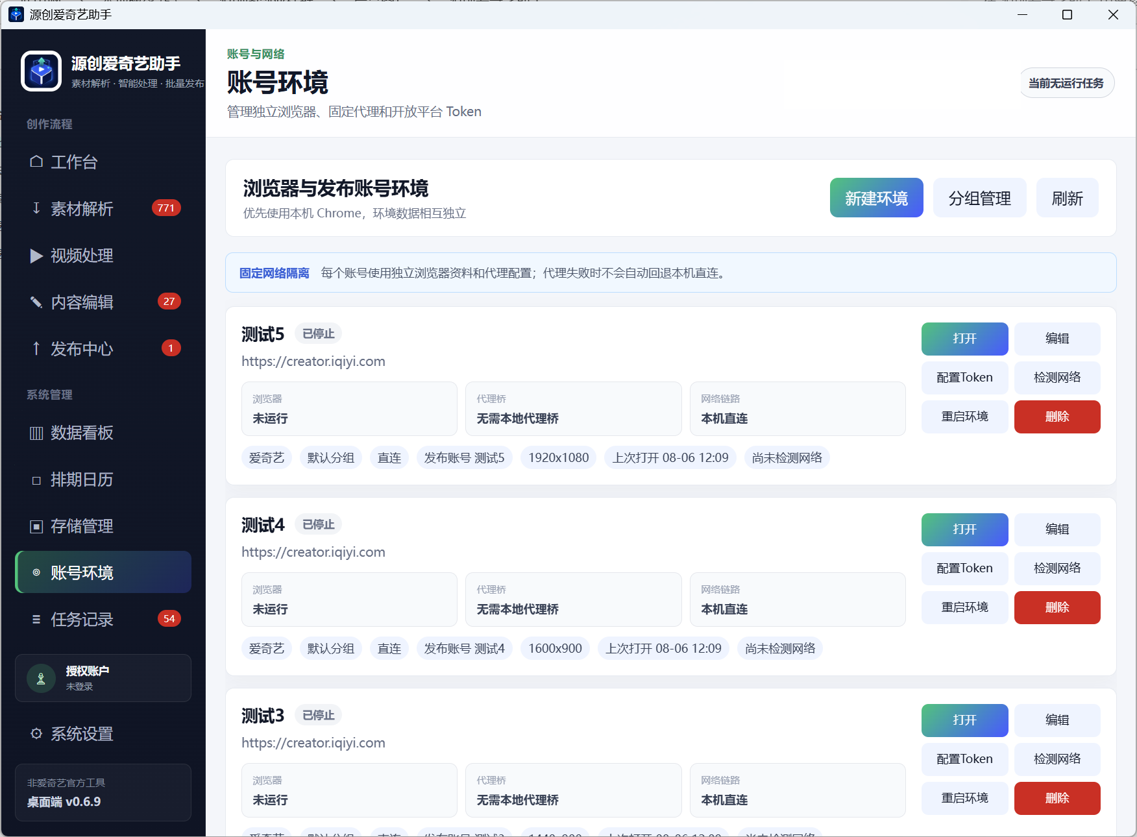Click 检测网络 for 测试5
The image size is (1137, 837).
coord(1057,378)
